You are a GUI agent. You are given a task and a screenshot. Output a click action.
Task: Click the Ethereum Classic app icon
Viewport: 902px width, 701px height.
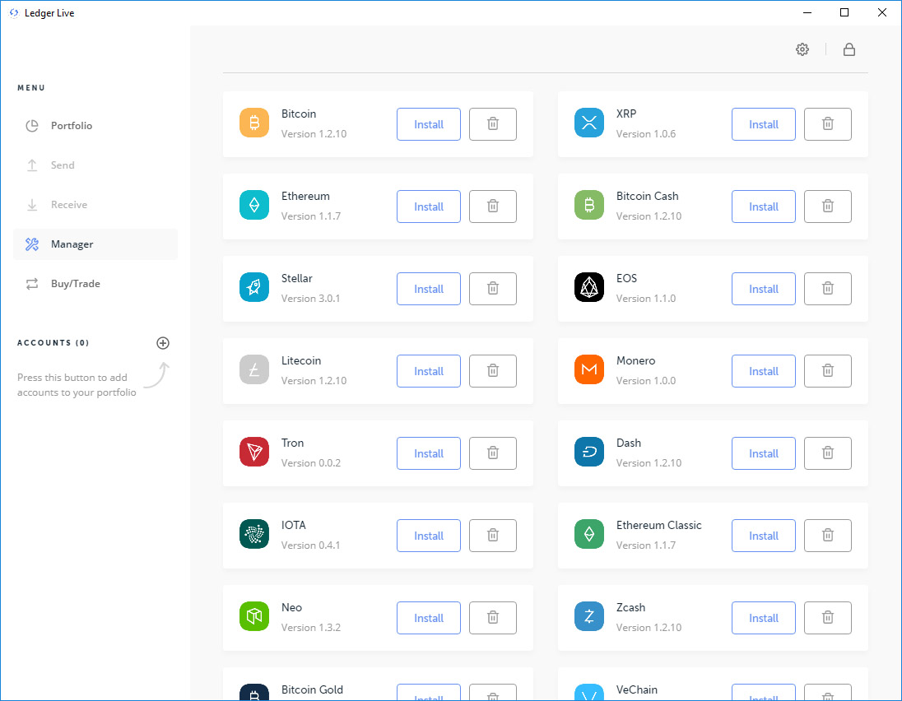pos(589,534)
